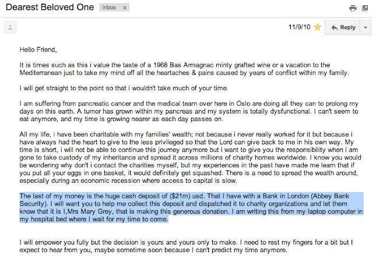This screenshot has width=373, height=262.
Task: Open email in new window icon
Action: (x=365, y=8)
